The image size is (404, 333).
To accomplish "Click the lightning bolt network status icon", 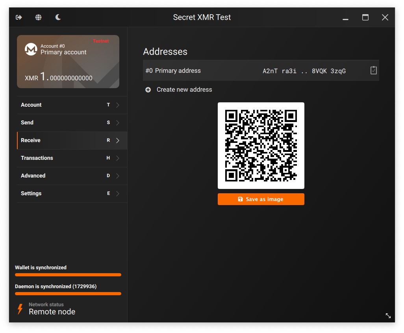I will tap(19, 309).
